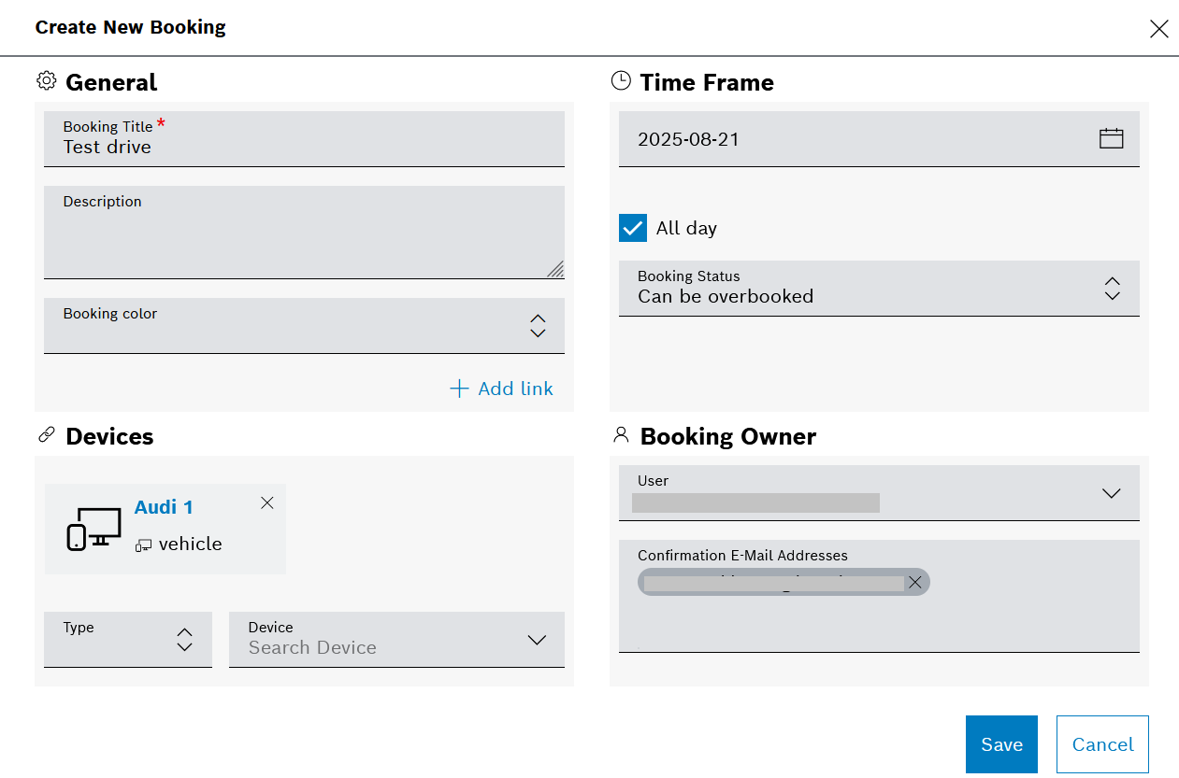Screen dimensions: 1179x778
Task: Open the User dropdown list
Action: tap(1111, 493)
